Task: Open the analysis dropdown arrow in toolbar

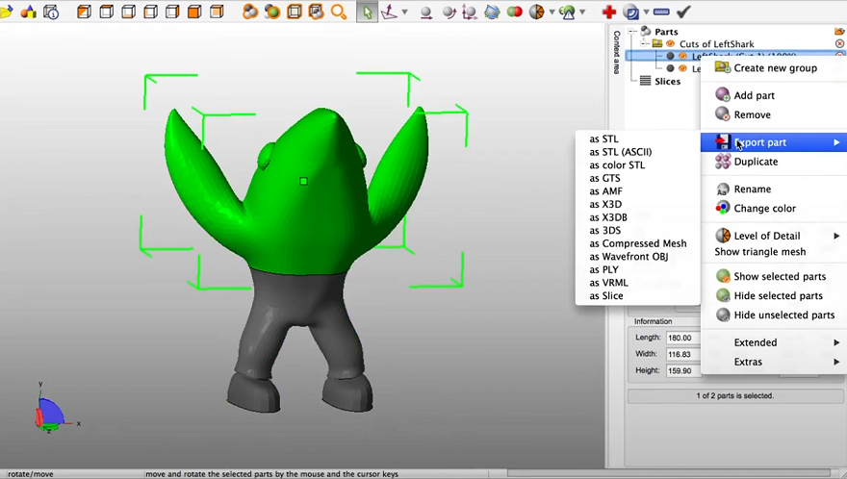Action: coord(582,12)
